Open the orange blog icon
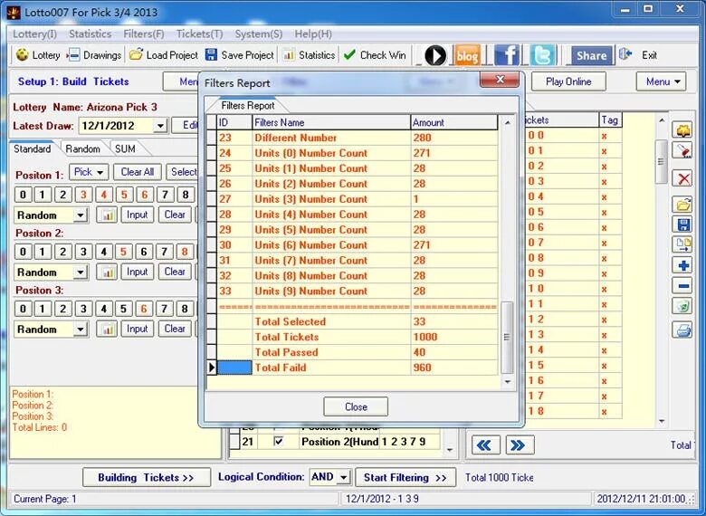 pyautogui.click(x=467, y=55)
